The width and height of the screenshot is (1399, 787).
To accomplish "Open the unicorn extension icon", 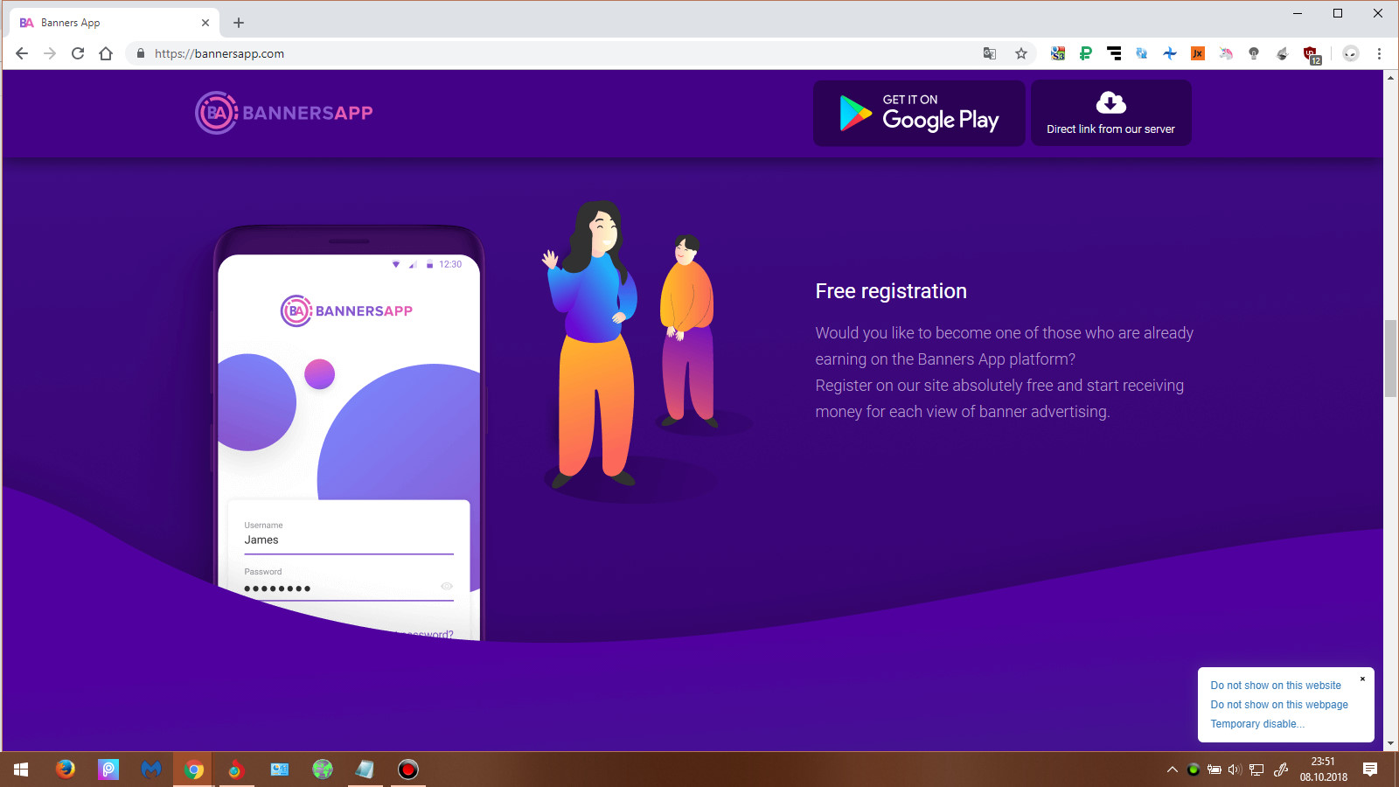I will [x=1226, y=53].
